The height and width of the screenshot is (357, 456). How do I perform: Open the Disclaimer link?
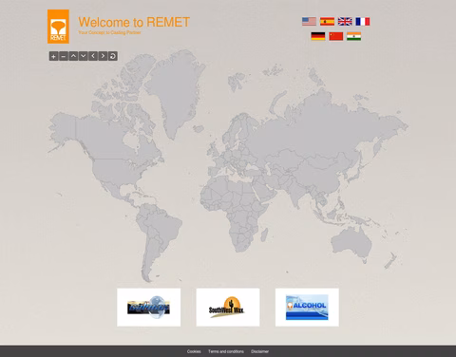260,351
